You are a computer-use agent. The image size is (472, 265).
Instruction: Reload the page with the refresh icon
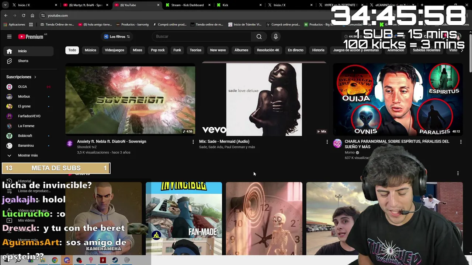tap(24, 15)
